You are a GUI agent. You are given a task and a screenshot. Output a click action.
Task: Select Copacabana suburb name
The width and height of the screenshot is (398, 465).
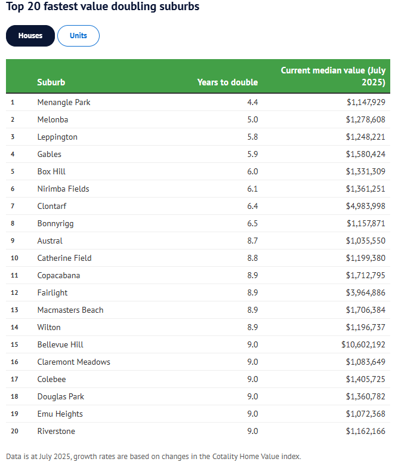(58, 275)
